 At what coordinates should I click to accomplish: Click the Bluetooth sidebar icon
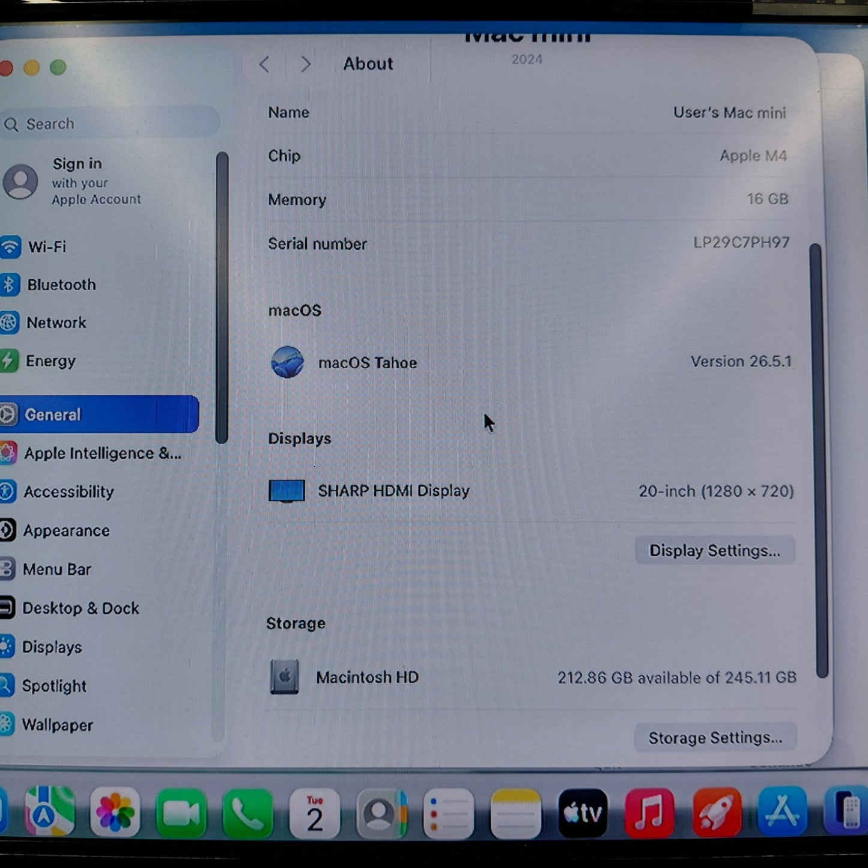(x=9, y=285)
